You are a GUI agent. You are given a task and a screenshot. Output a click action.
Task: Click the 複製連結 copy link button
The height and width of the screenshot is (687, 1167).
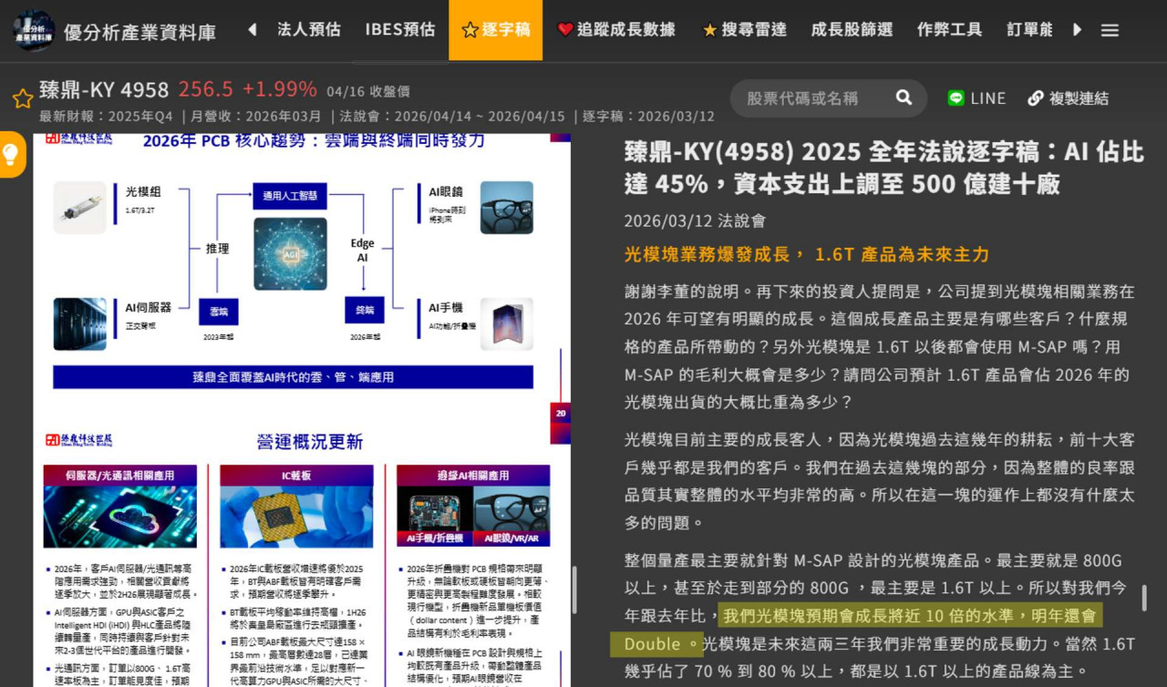click(x=1080, y=97)
